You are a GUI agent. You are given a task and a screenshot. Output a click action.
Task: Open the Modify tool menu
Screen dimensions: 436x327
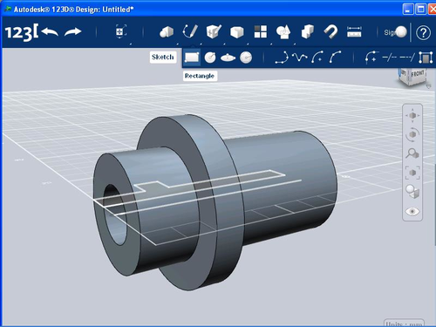[x=237, y=32]
